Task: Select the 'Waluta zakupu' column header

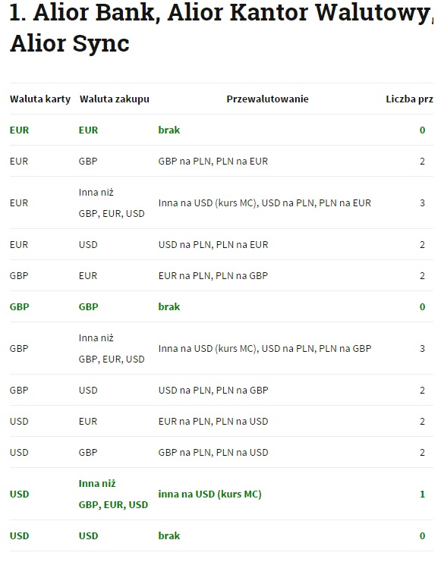Action: (x=115, y=99)
